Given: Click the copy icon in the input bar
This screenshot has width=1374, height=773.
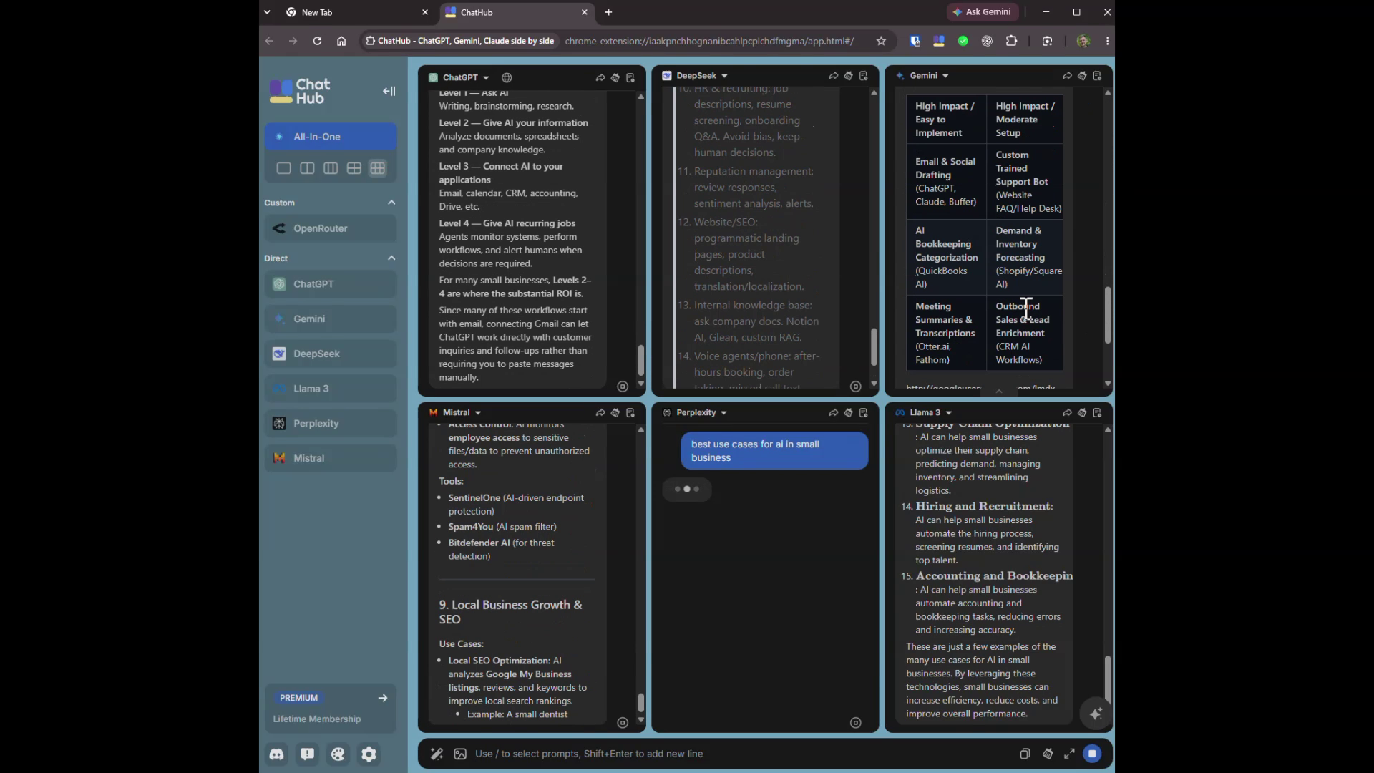Looking at the screenshot, I should (1025, 754).
